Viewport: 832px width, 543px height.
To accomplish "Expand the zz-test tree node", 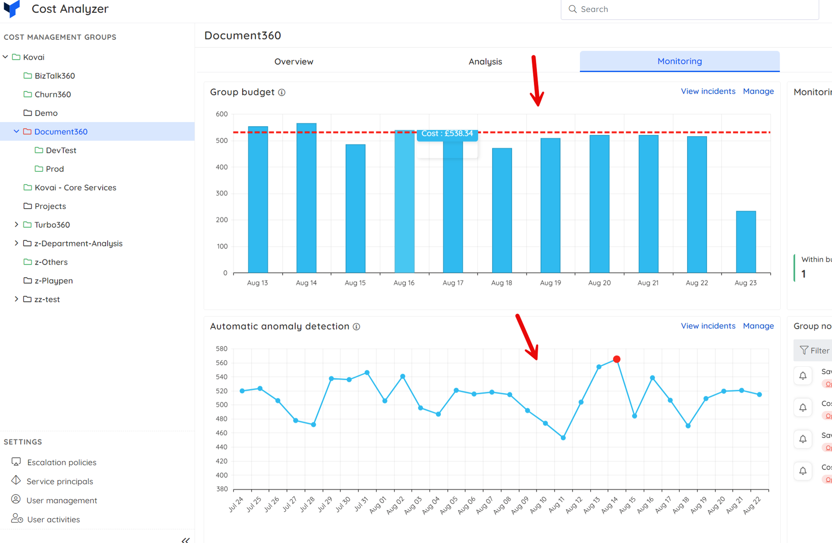I will coord(16,299).
